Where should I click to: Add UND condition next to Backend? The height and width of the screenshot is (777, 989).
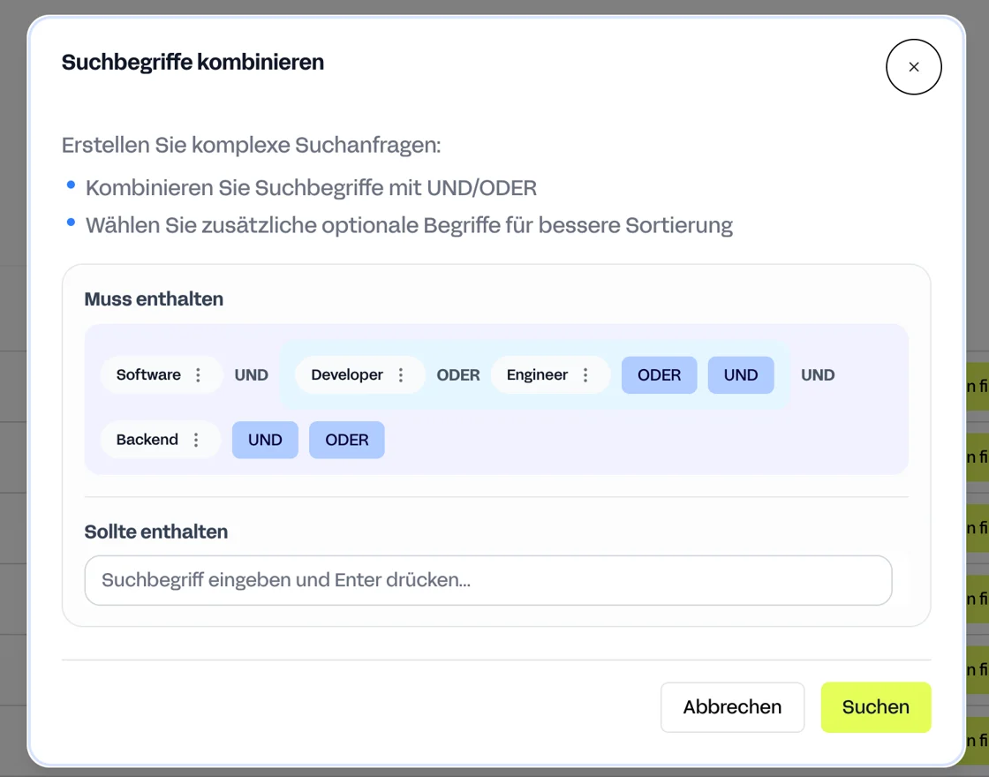(x=265, y=440)
